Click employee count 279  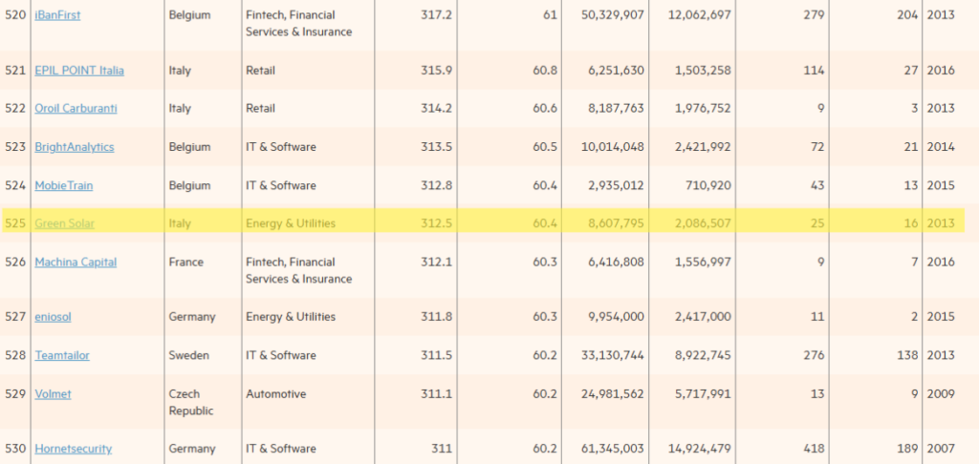pyautogui.click(x=815, y=15)
